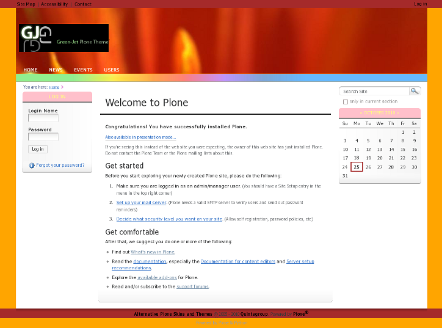Viewport: 442px width, 328px height.
Task: Open the Site Map link
Action: click(26, 4)
